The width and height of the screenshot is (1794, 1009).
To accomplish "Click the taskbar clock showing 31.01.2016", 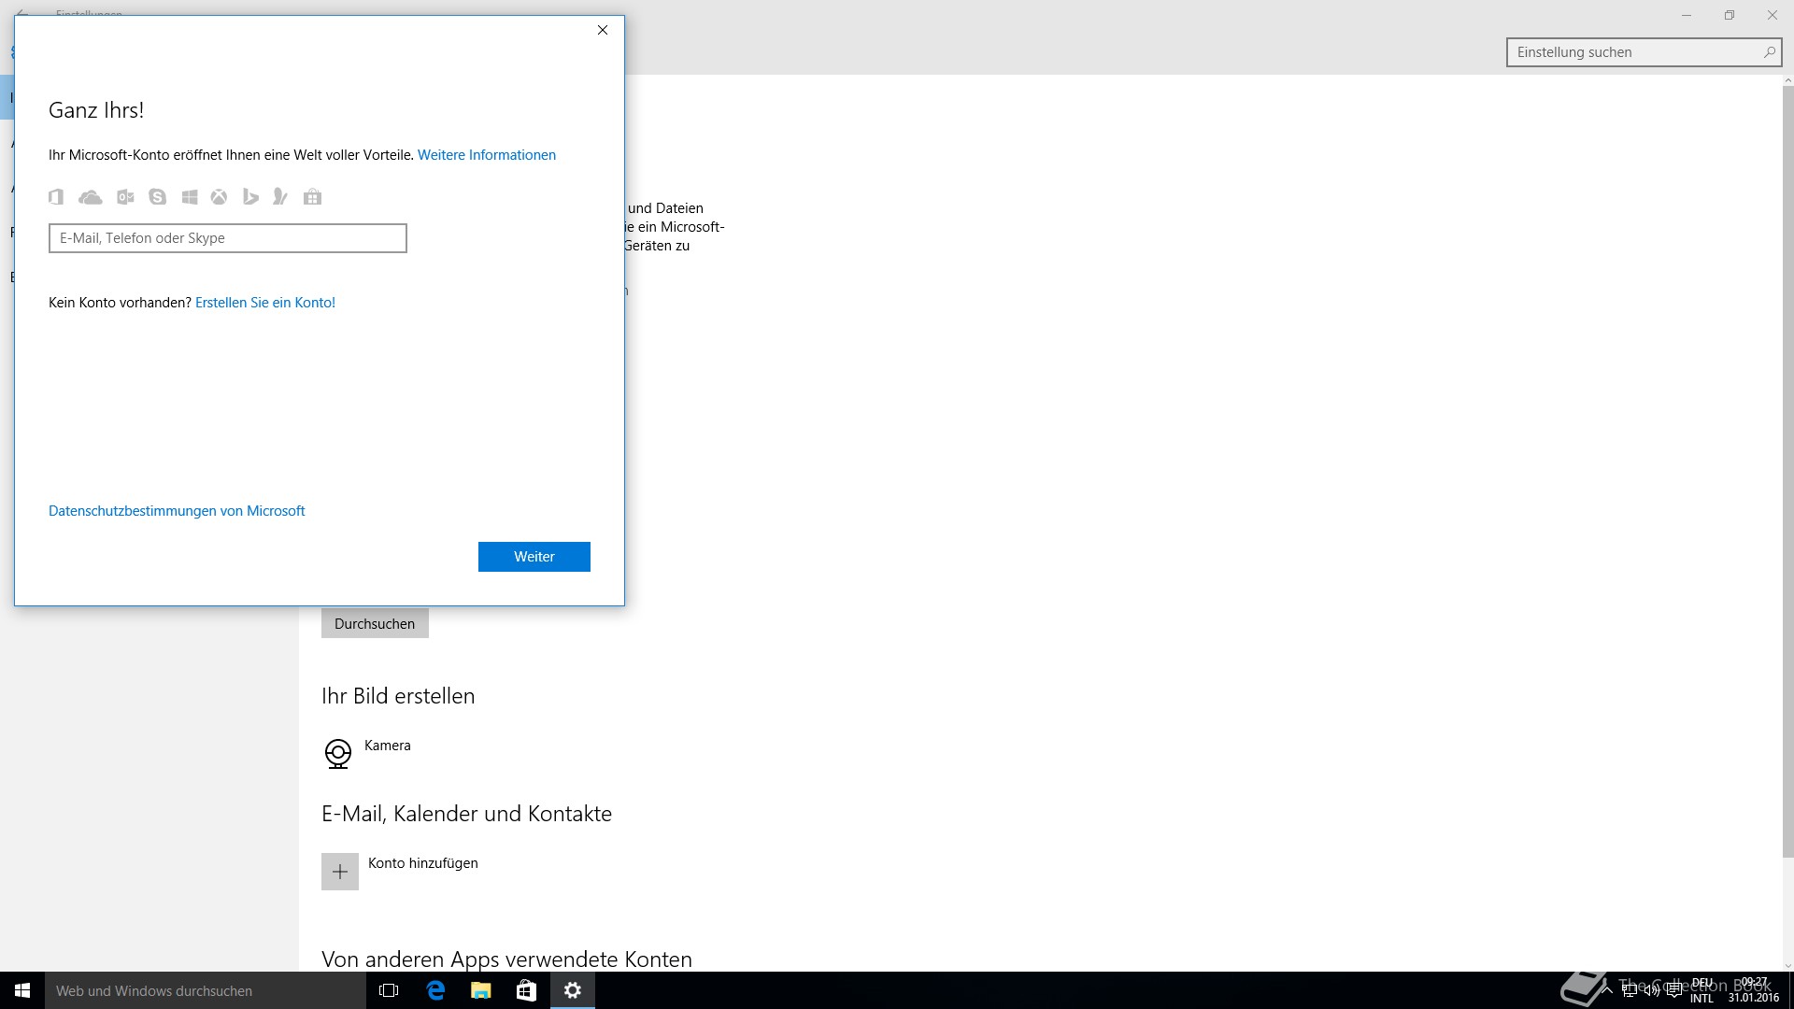I will click(x=1754, y=990).
